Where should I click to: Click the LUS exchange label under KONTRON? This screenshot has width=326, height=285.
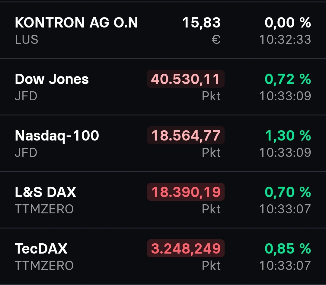pos(27,40)
